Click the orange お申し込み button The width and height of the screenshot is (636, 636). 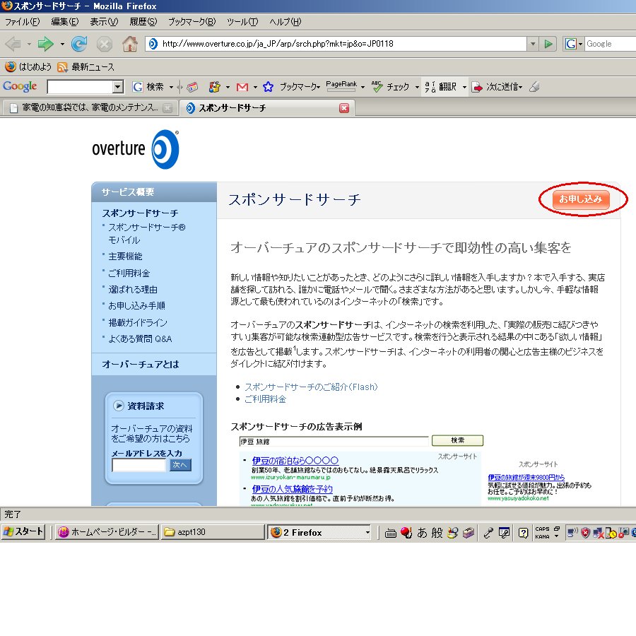[581, 199]
